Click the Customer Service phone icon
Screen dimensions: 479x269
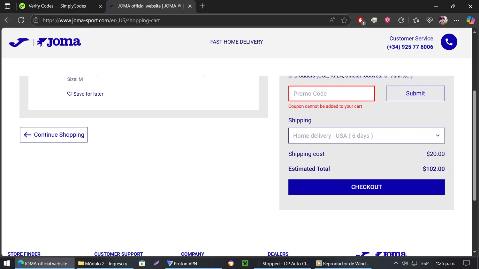point(449,42)
